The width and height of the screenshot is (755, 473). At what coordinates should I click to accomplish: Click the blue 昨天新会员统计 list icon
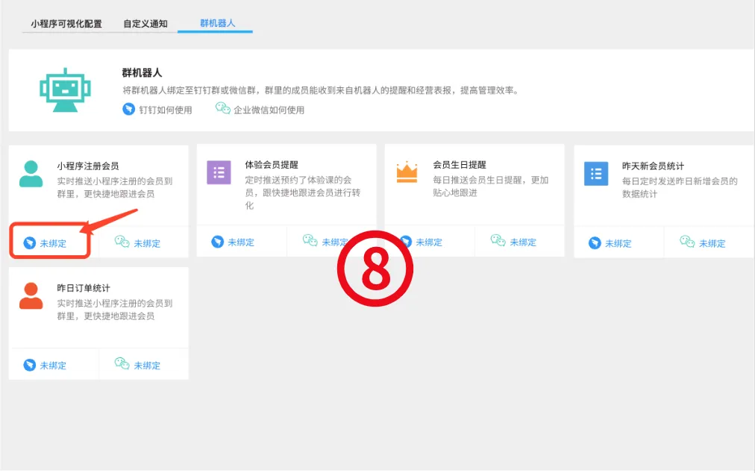click(595, 174)
